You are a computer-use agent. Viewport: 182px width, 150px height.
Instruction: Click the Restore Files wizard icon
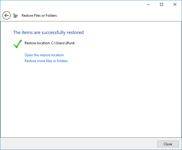tap(16, 16)
